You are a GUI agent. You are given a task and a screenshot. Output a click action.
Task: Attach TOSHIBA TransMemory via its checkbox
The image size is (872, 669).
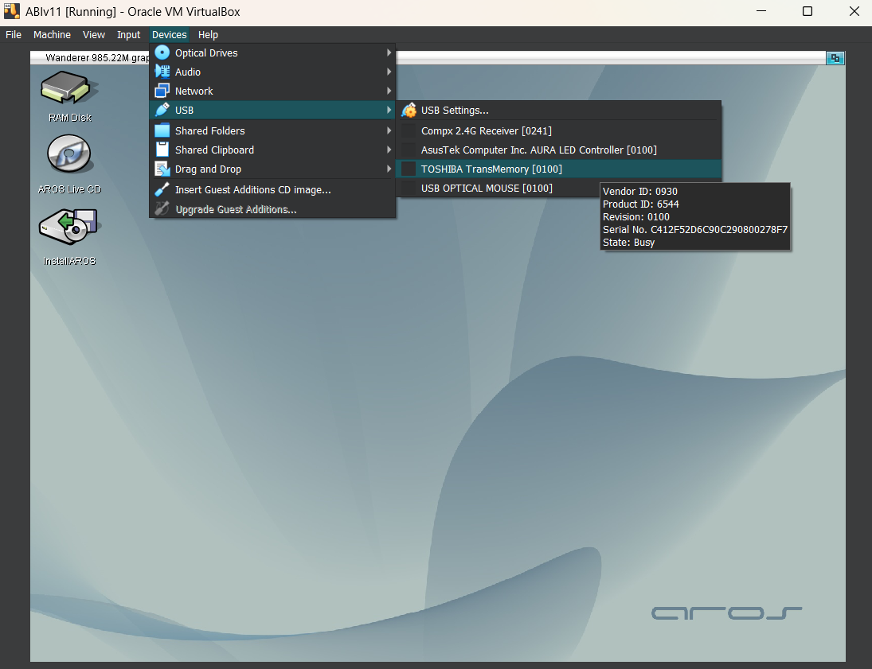[409, 169]
